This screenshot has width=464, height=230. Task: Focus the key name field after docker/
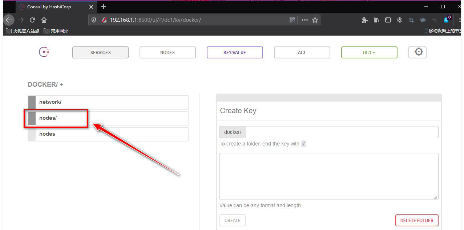coord(342,132)
